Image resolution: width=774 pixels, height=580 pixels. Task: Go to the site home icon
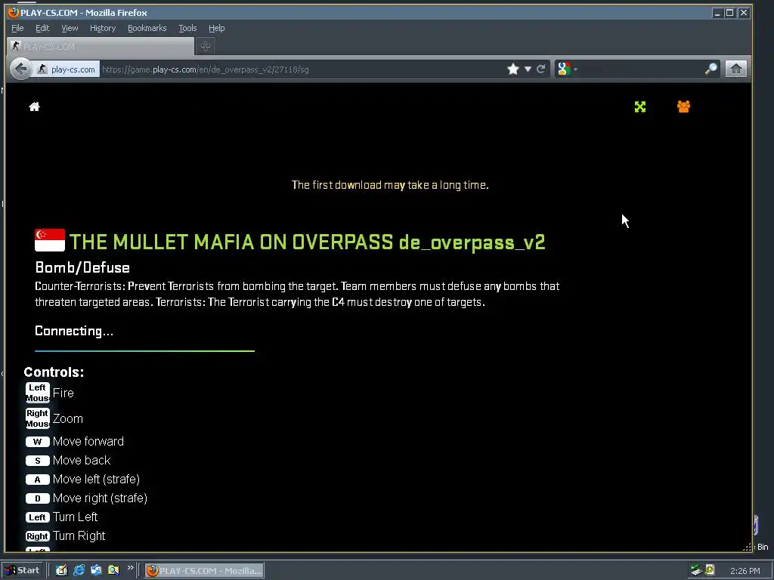(34, 106)
